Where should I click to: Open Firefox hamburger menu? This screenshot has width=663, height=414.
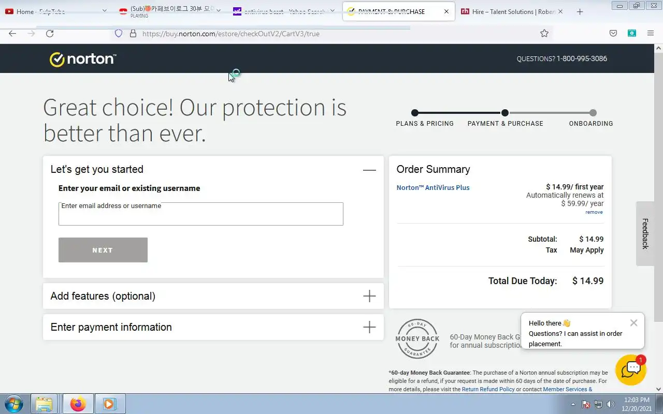pyautogui.click(x=651, y=34)
